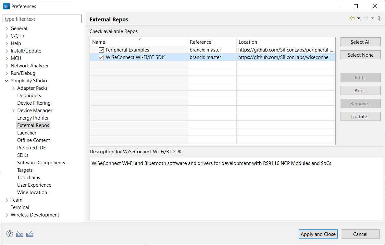Click Apply and Close
Screen dimensions: 385x245
coord(318,234)
